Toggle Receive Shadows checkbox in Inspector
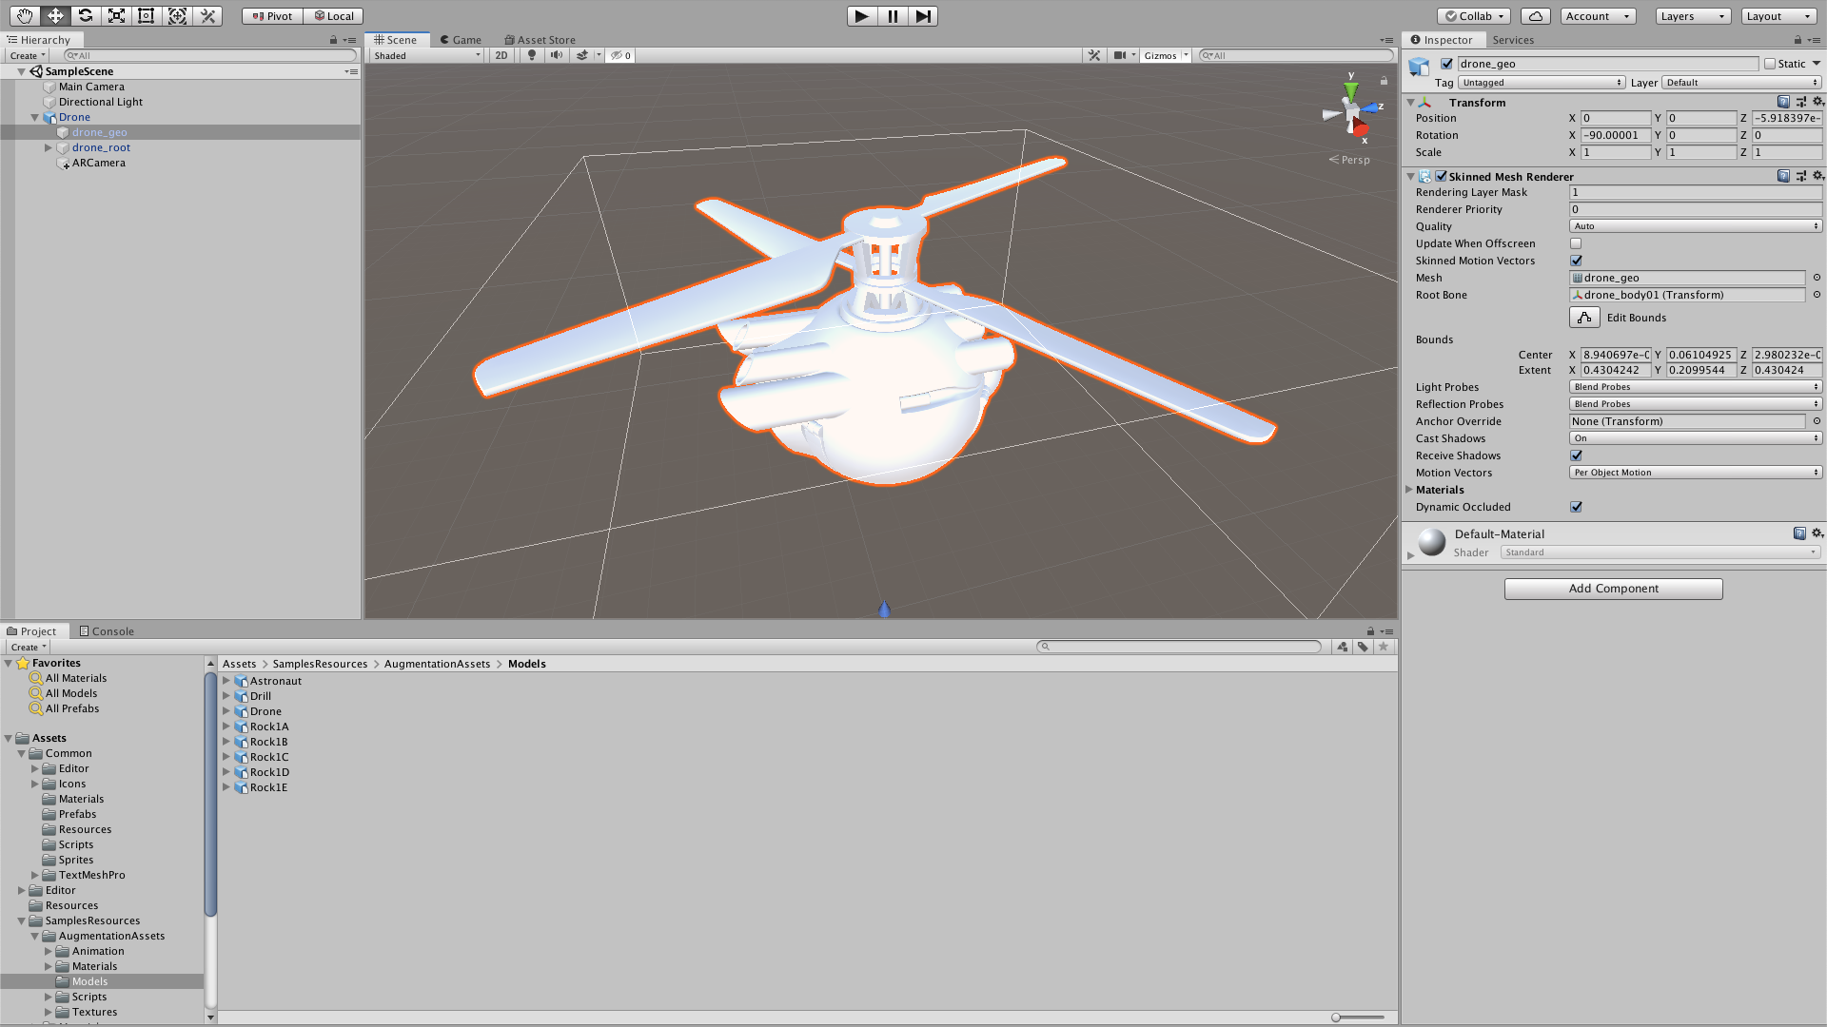The image size is (1827, 1027). (1576, 455)
